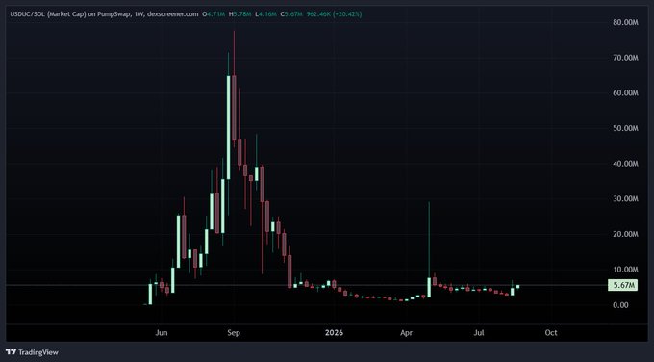Click the 2026 label on time axis
654x362 pixels.
[x=334, y=333]
